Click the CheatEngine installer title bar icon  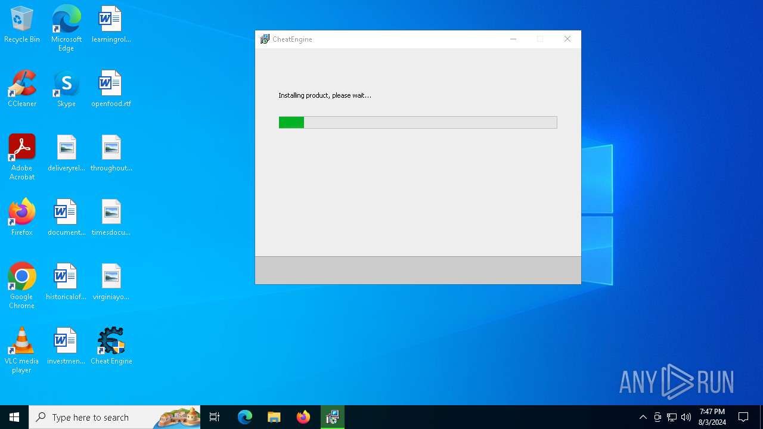click(x=265, y=39)
